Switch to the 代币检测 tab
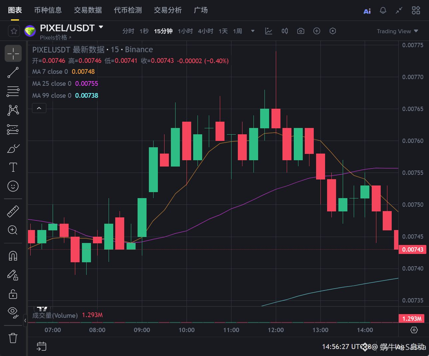The width and height of the screenshot is (429, 356). (128, 10)
